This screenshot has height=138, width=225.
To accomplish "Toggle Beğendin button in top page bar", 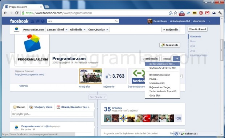I will (171, 29).
